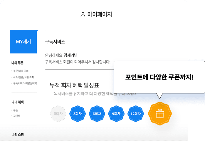Viewport: 205px width, 141px height.
Task: Open the 포인트 menu link
Action: (x=16, y=116)
